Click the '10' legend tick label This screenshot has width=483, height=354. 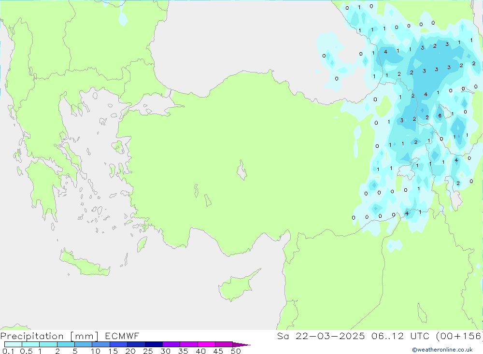[x=96, y=351]
